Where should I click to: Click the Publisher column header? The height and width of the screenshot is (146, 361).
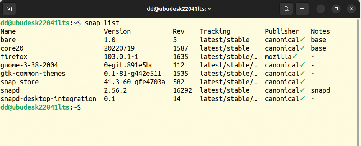(x=282, y=31)
